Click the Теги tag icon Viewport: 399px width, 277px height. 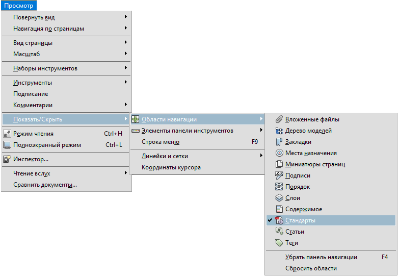point(279,243)
